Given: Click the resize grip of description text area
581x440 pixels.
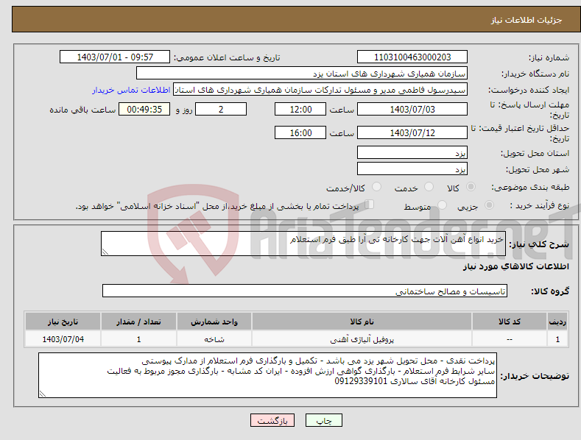Looking at the screenshot, I should pos(105,252).
